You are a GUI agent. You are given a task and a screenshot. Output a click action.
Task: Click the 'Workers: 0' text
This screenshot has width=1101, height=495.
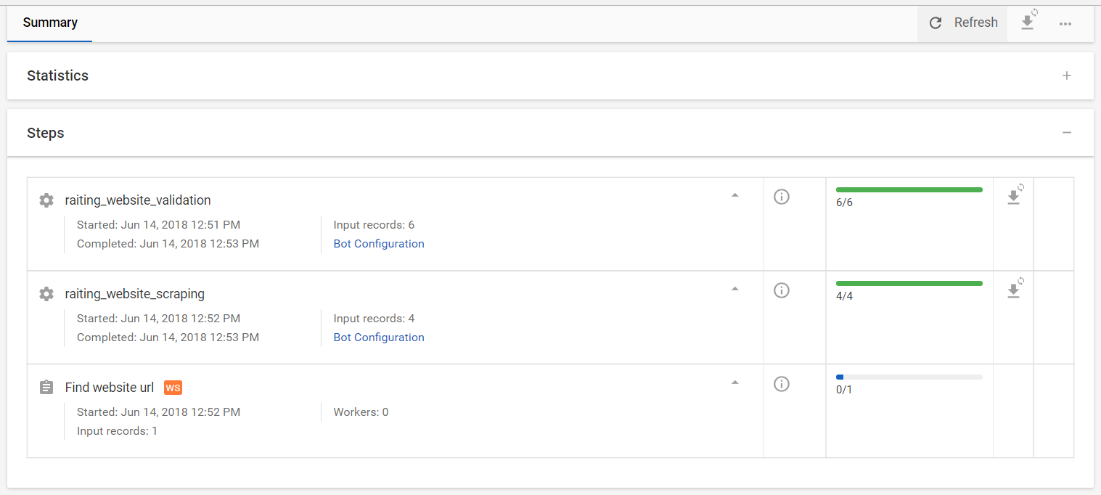pyautogui.click(x=361, y=412)
